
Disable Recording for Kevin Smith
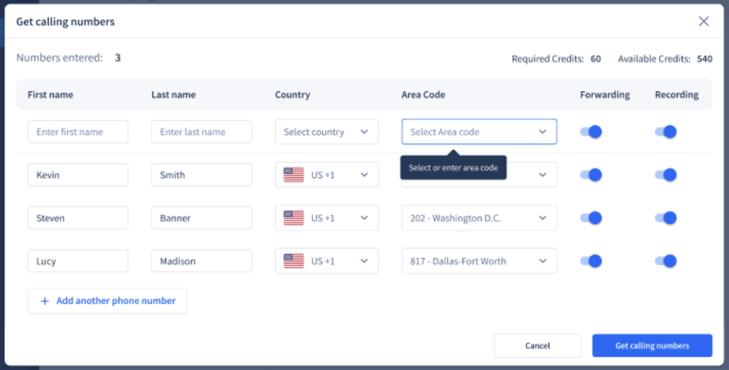coord(666,175)
